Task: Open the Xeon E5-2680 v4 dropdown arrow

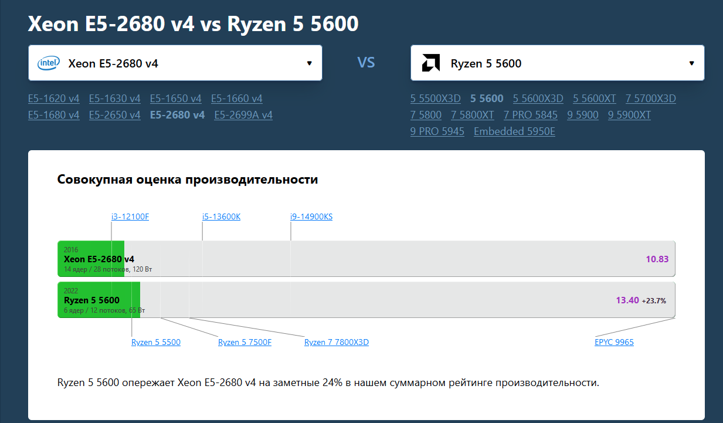Action: point(310,63)
